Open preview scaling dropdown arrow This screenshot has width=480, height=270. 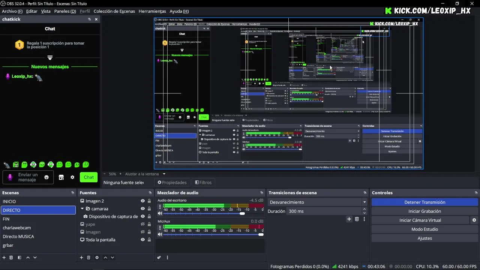click(x=164, y=174)
